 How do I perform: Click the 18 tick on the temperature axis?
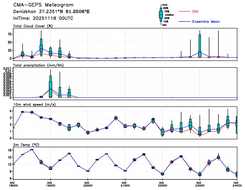9,150
